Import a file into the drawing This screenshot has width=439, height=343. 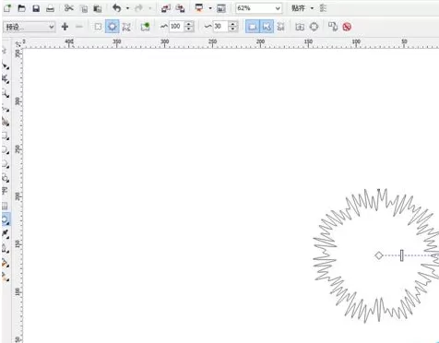pos(166,8)
